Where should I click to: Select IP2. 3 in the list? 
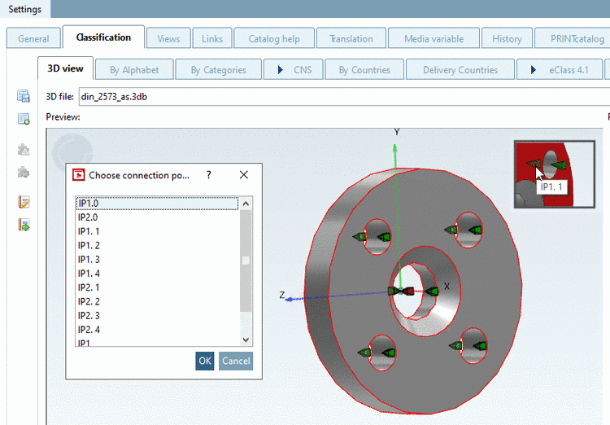[x=157, y=316]
